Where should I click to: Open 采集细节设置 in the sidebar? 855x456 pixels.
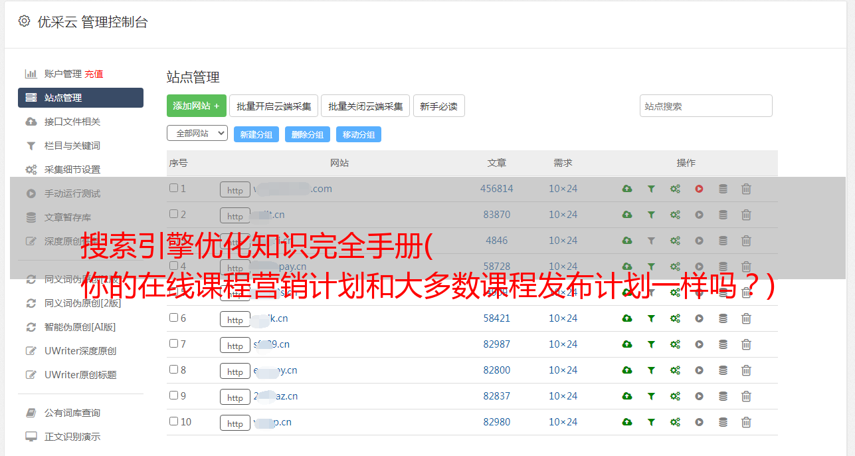[x=72, y=170]
